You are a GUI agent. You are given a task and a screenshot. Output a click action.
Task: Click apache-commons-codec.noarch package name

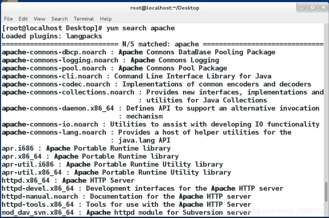[x=56, y=84]
